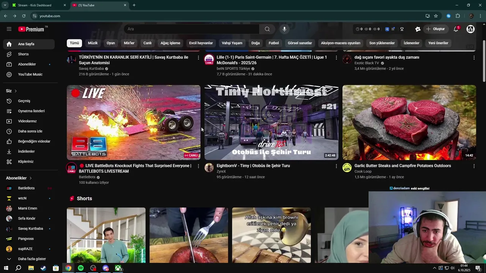The image size is (486, 273).
Task: Open supRAZE subscription
Action: 29,249
